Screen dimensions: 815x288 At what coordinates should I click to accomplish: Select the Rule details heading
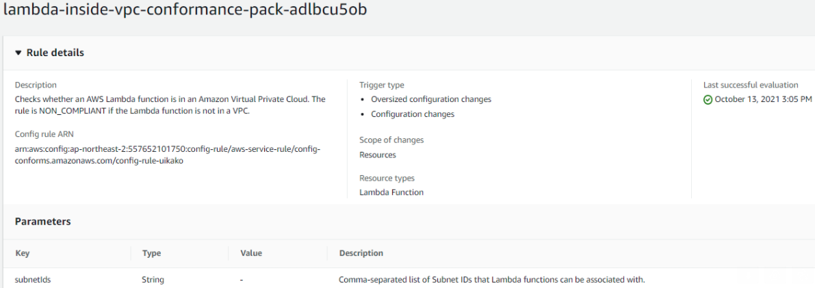coord(55,53)
